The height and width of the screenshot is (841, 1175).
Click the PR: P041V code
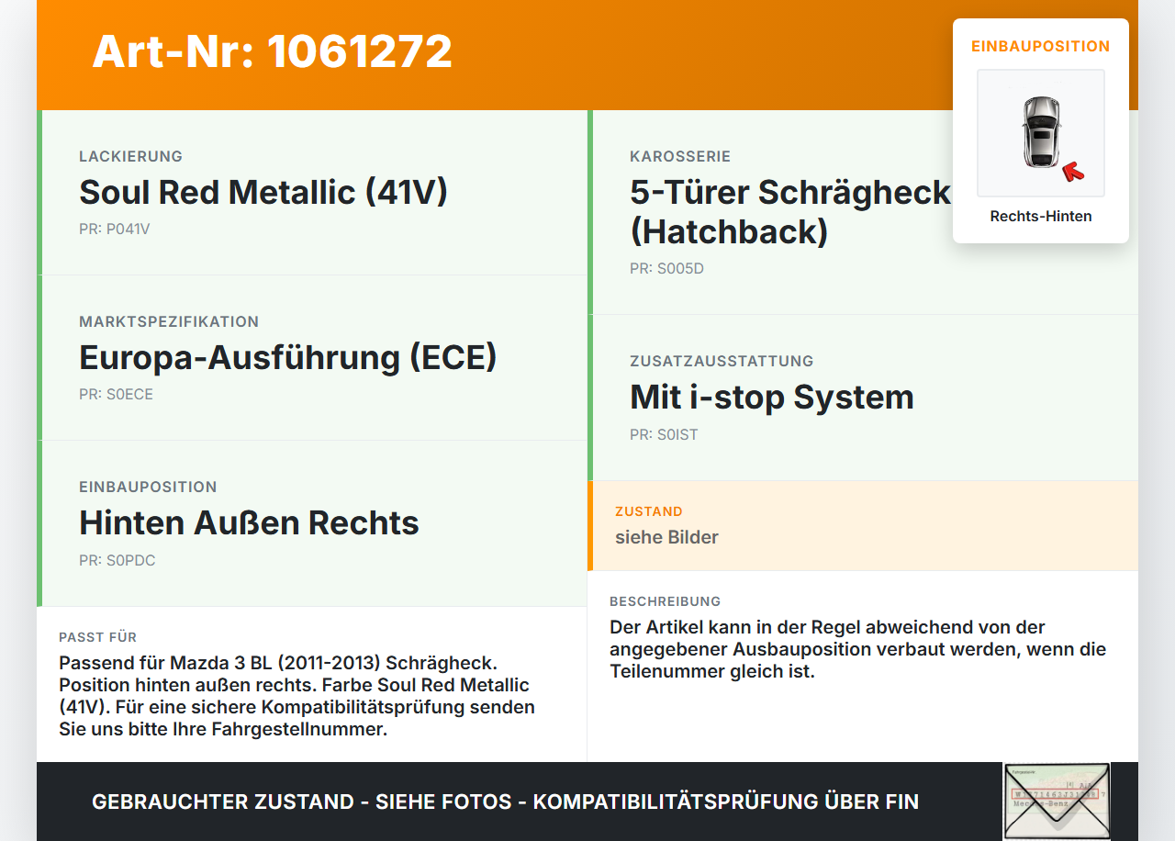(x=115, y=230)
